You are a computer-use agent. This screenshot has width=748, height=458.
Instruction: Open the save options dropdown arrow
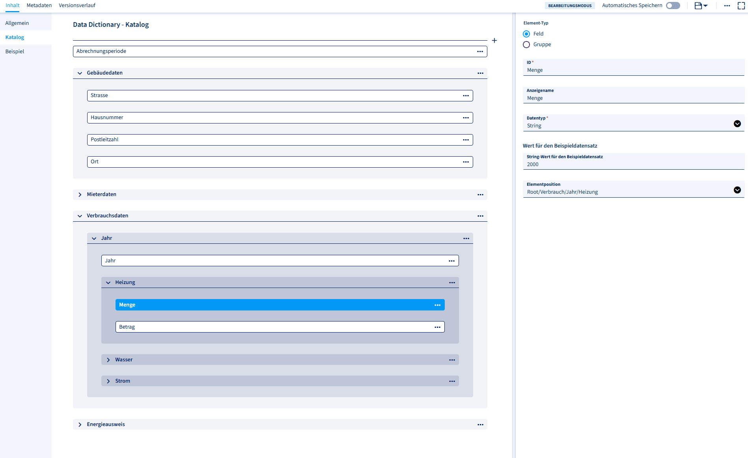pyautogui.click(x=705, y=6)
